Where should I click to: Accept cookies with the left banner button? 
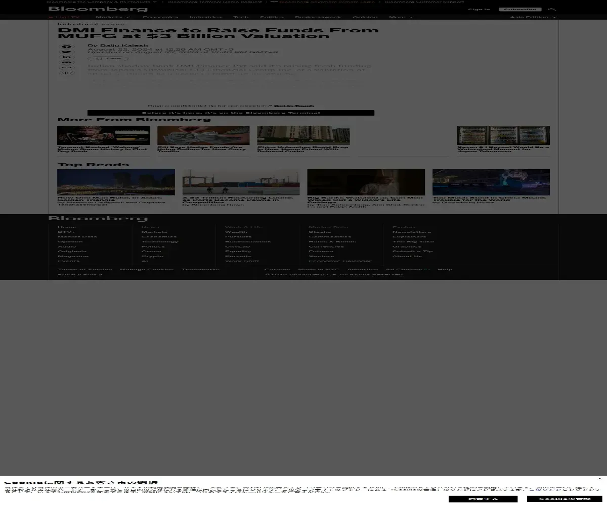pos(483,499)
